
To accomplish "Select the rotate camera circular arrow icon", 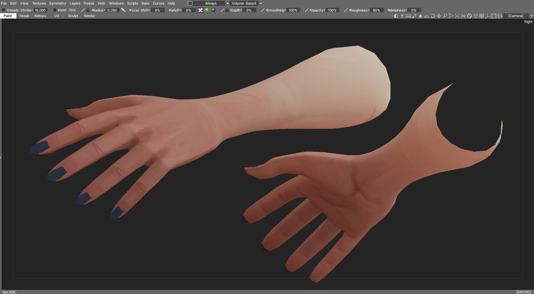I will coord(433,16).
